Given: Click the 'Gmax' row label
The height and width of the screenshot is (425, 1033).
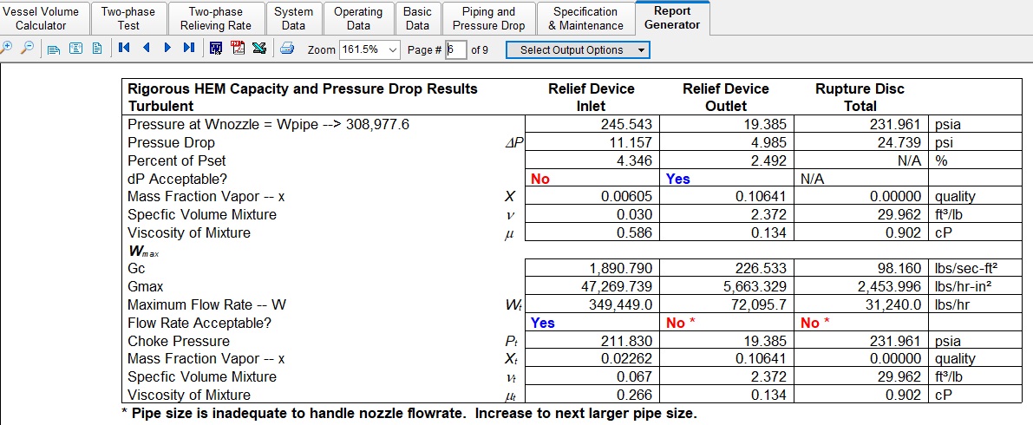Looking at the screenshot, I should pyautogui.click(x=146, y=286).
